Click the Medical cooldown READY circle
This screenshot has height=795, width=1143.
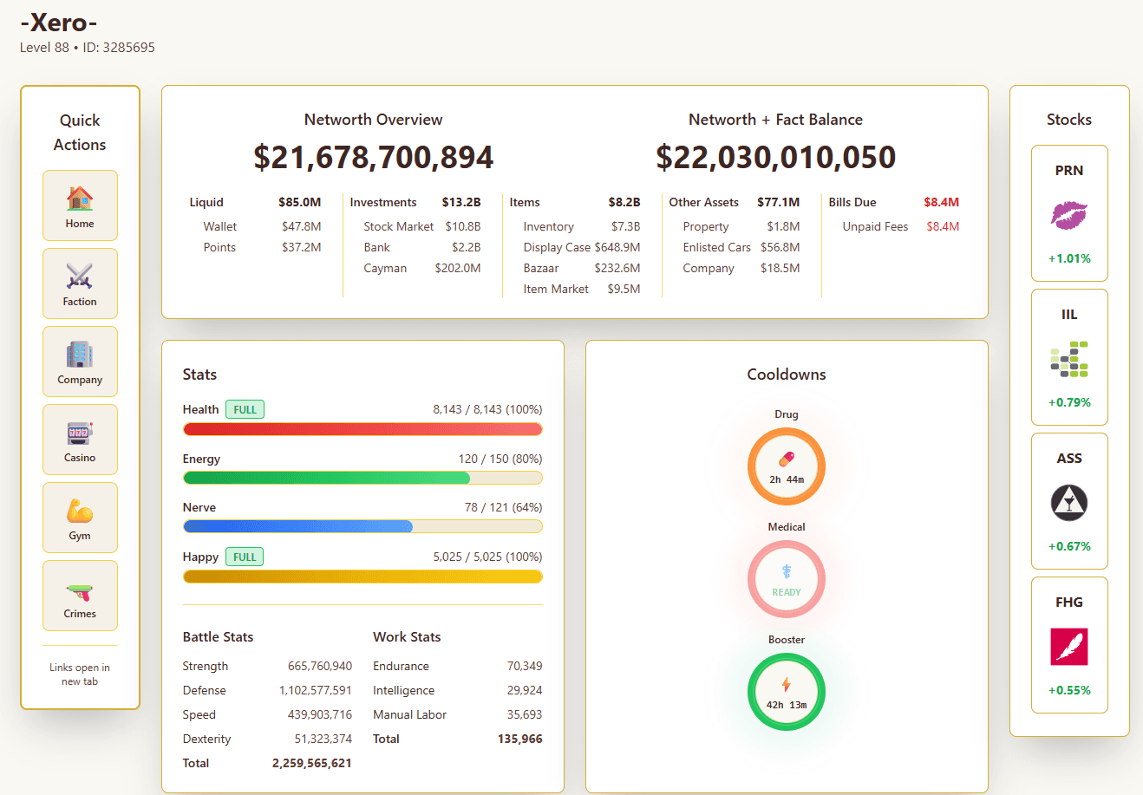pos(786,579)
